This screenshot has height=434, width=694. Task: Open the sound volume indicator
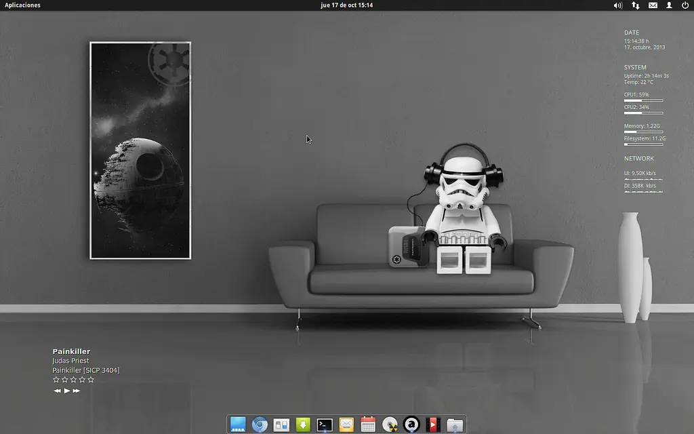[618, 5]
